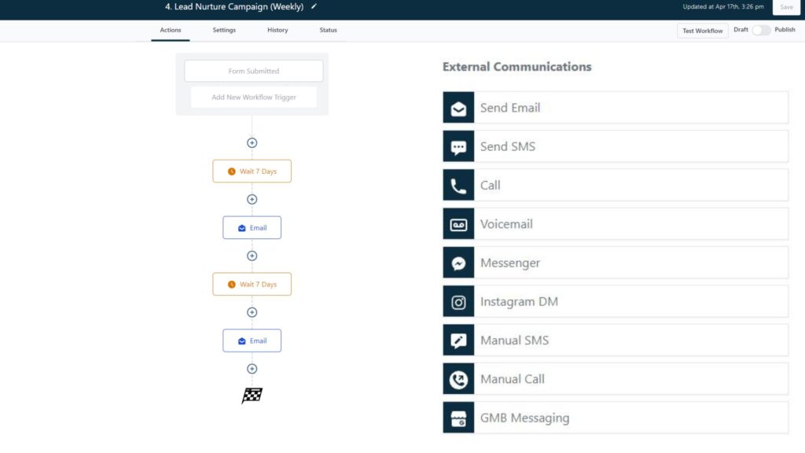Image resolution: width=805 pixels, height=453 pixels.
Task: Click the GMB Messaging storefront icon
Action: pyautogui.click(x=458, y=418)
